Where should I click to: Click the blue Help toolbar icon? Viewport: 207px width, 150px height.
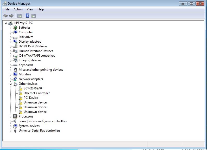[x=27, y=16]
